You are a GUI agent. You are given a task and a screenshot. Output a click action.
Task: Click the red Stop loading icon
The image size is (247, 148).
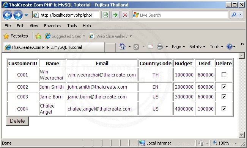(x=125, y=15)
